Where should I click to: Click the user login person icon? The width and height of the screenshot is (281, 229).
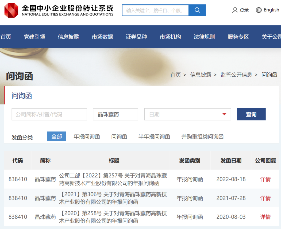[235, 10]
